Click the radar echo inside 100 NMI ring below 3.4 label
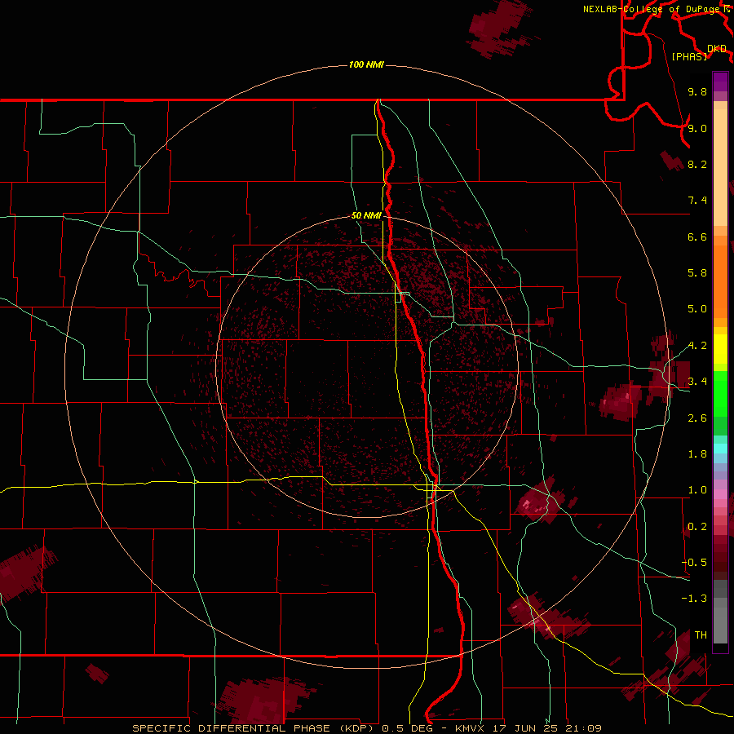This screenshot has height=734, width=734. pos(621,401)
